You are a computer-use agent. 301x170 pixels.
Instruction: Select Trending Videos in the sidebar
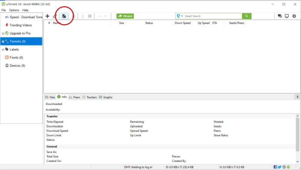coord(21,25)
